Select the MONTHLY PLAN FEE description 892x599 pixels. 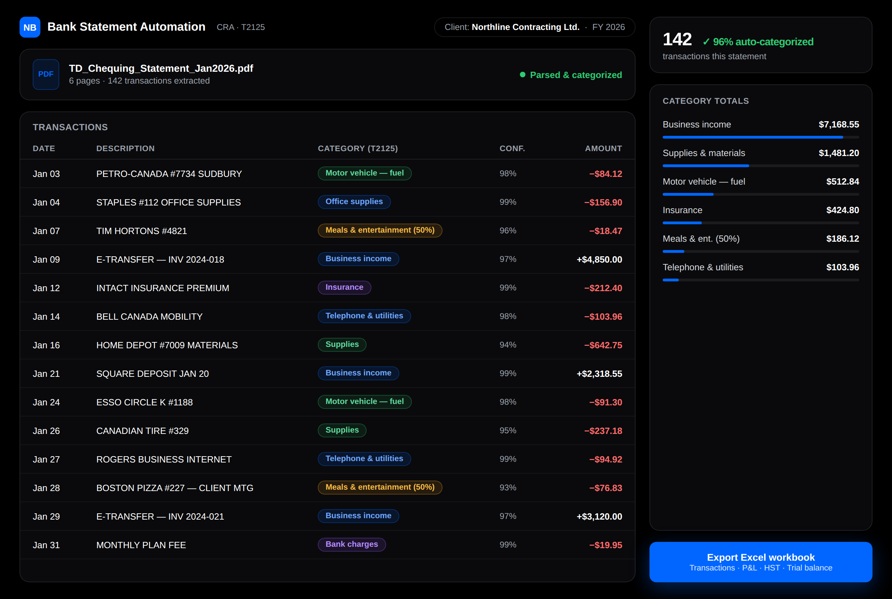pyautogui.click(x=141, y=545)
